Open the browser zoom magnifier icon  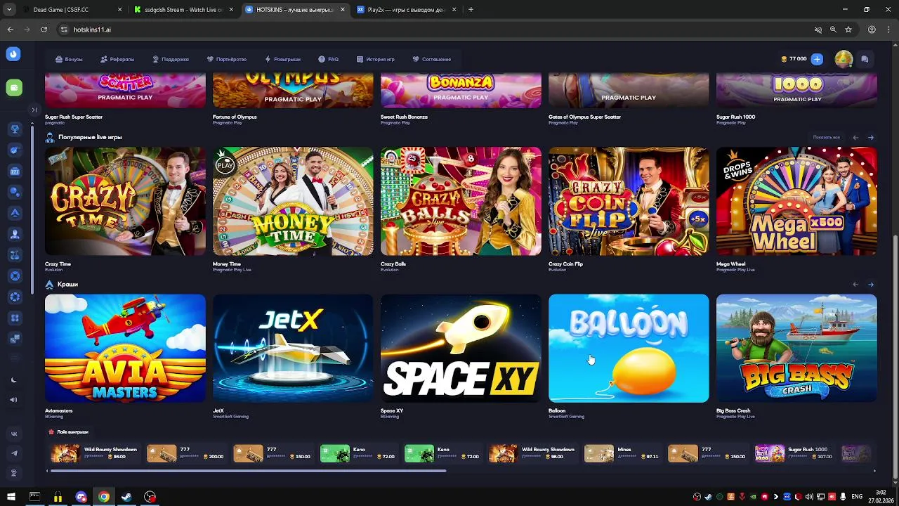coord(833,30)
